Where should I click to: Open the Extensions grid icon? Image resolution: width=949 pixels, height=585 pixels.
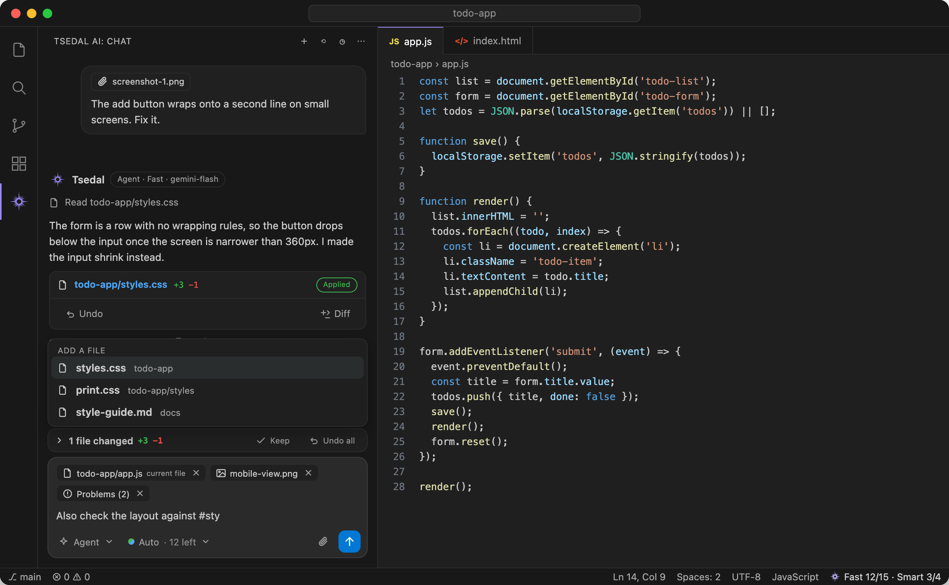(19, 164)
